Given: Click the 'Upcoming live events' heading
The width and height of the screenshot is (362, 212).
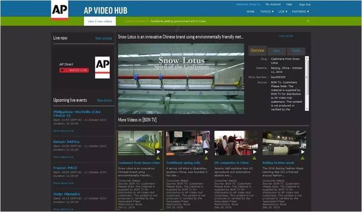Looking at the screenshot, I should click(70, 100).
